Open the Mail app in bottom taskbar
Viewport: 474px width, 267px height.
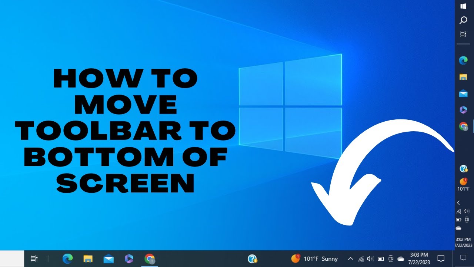coord(109,258)
